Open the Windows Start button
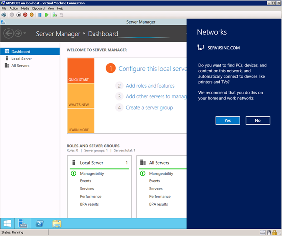 (7, 223)
